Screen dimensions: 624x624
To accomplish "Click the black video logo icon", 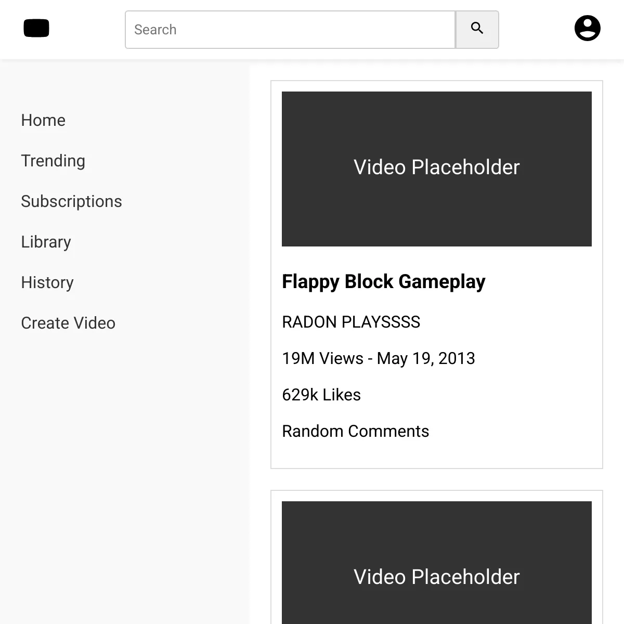I will point(36,28).
